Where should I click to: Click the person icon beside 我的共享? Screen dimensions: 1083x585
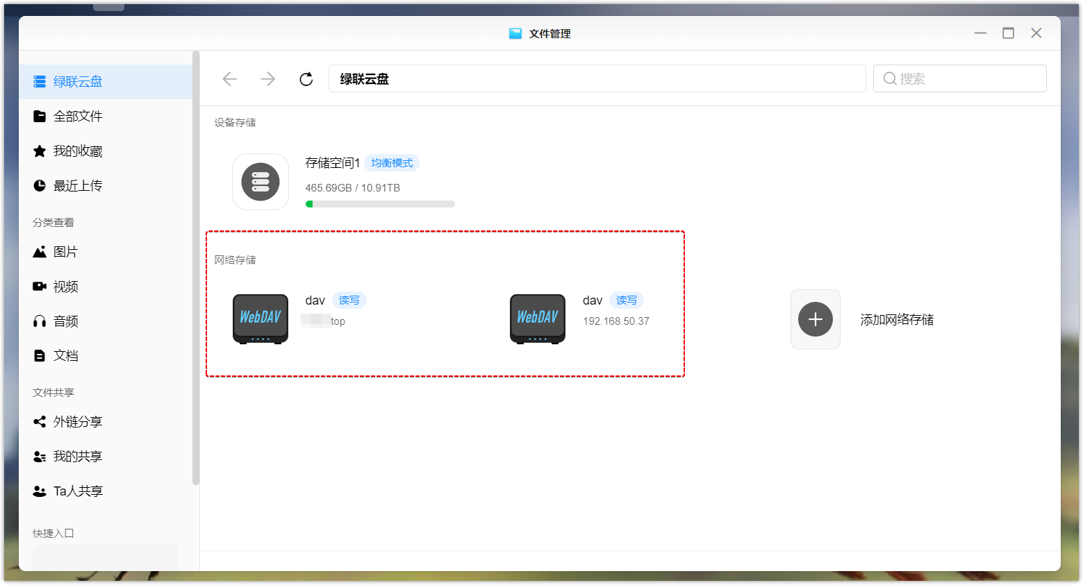tap(40, 456)
